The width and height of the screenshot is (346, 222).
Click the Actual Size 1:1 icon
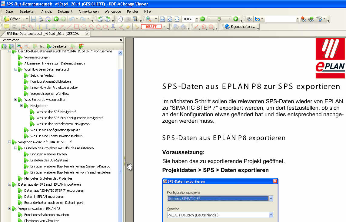pos(162,19)
